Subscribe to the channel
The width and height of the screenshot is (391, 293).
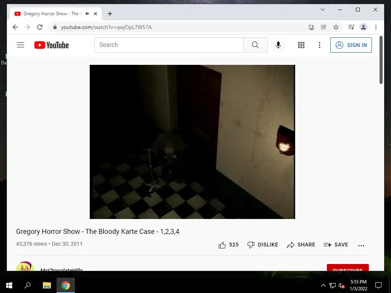[x=347, y=267]
